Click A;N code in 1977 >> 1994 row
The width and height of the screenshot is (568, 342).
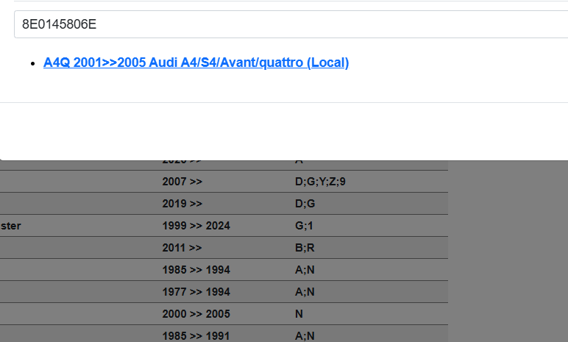[305, 292]
